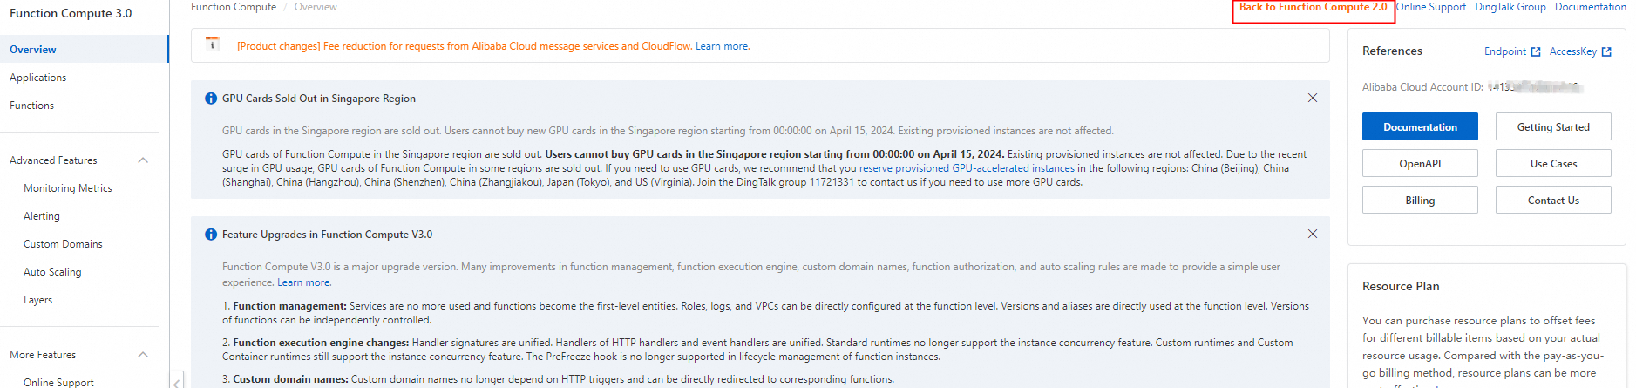Click the Function Compute breadcrumb

(234, 7)
